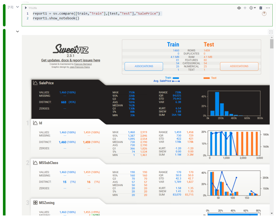Click the SweetViz logo
The height and width of the screenshot is (218, 276).
[x=71, y=49]
